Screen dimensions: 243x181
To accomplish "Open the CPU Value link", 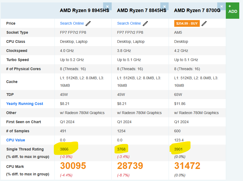I will click(16, 140).
